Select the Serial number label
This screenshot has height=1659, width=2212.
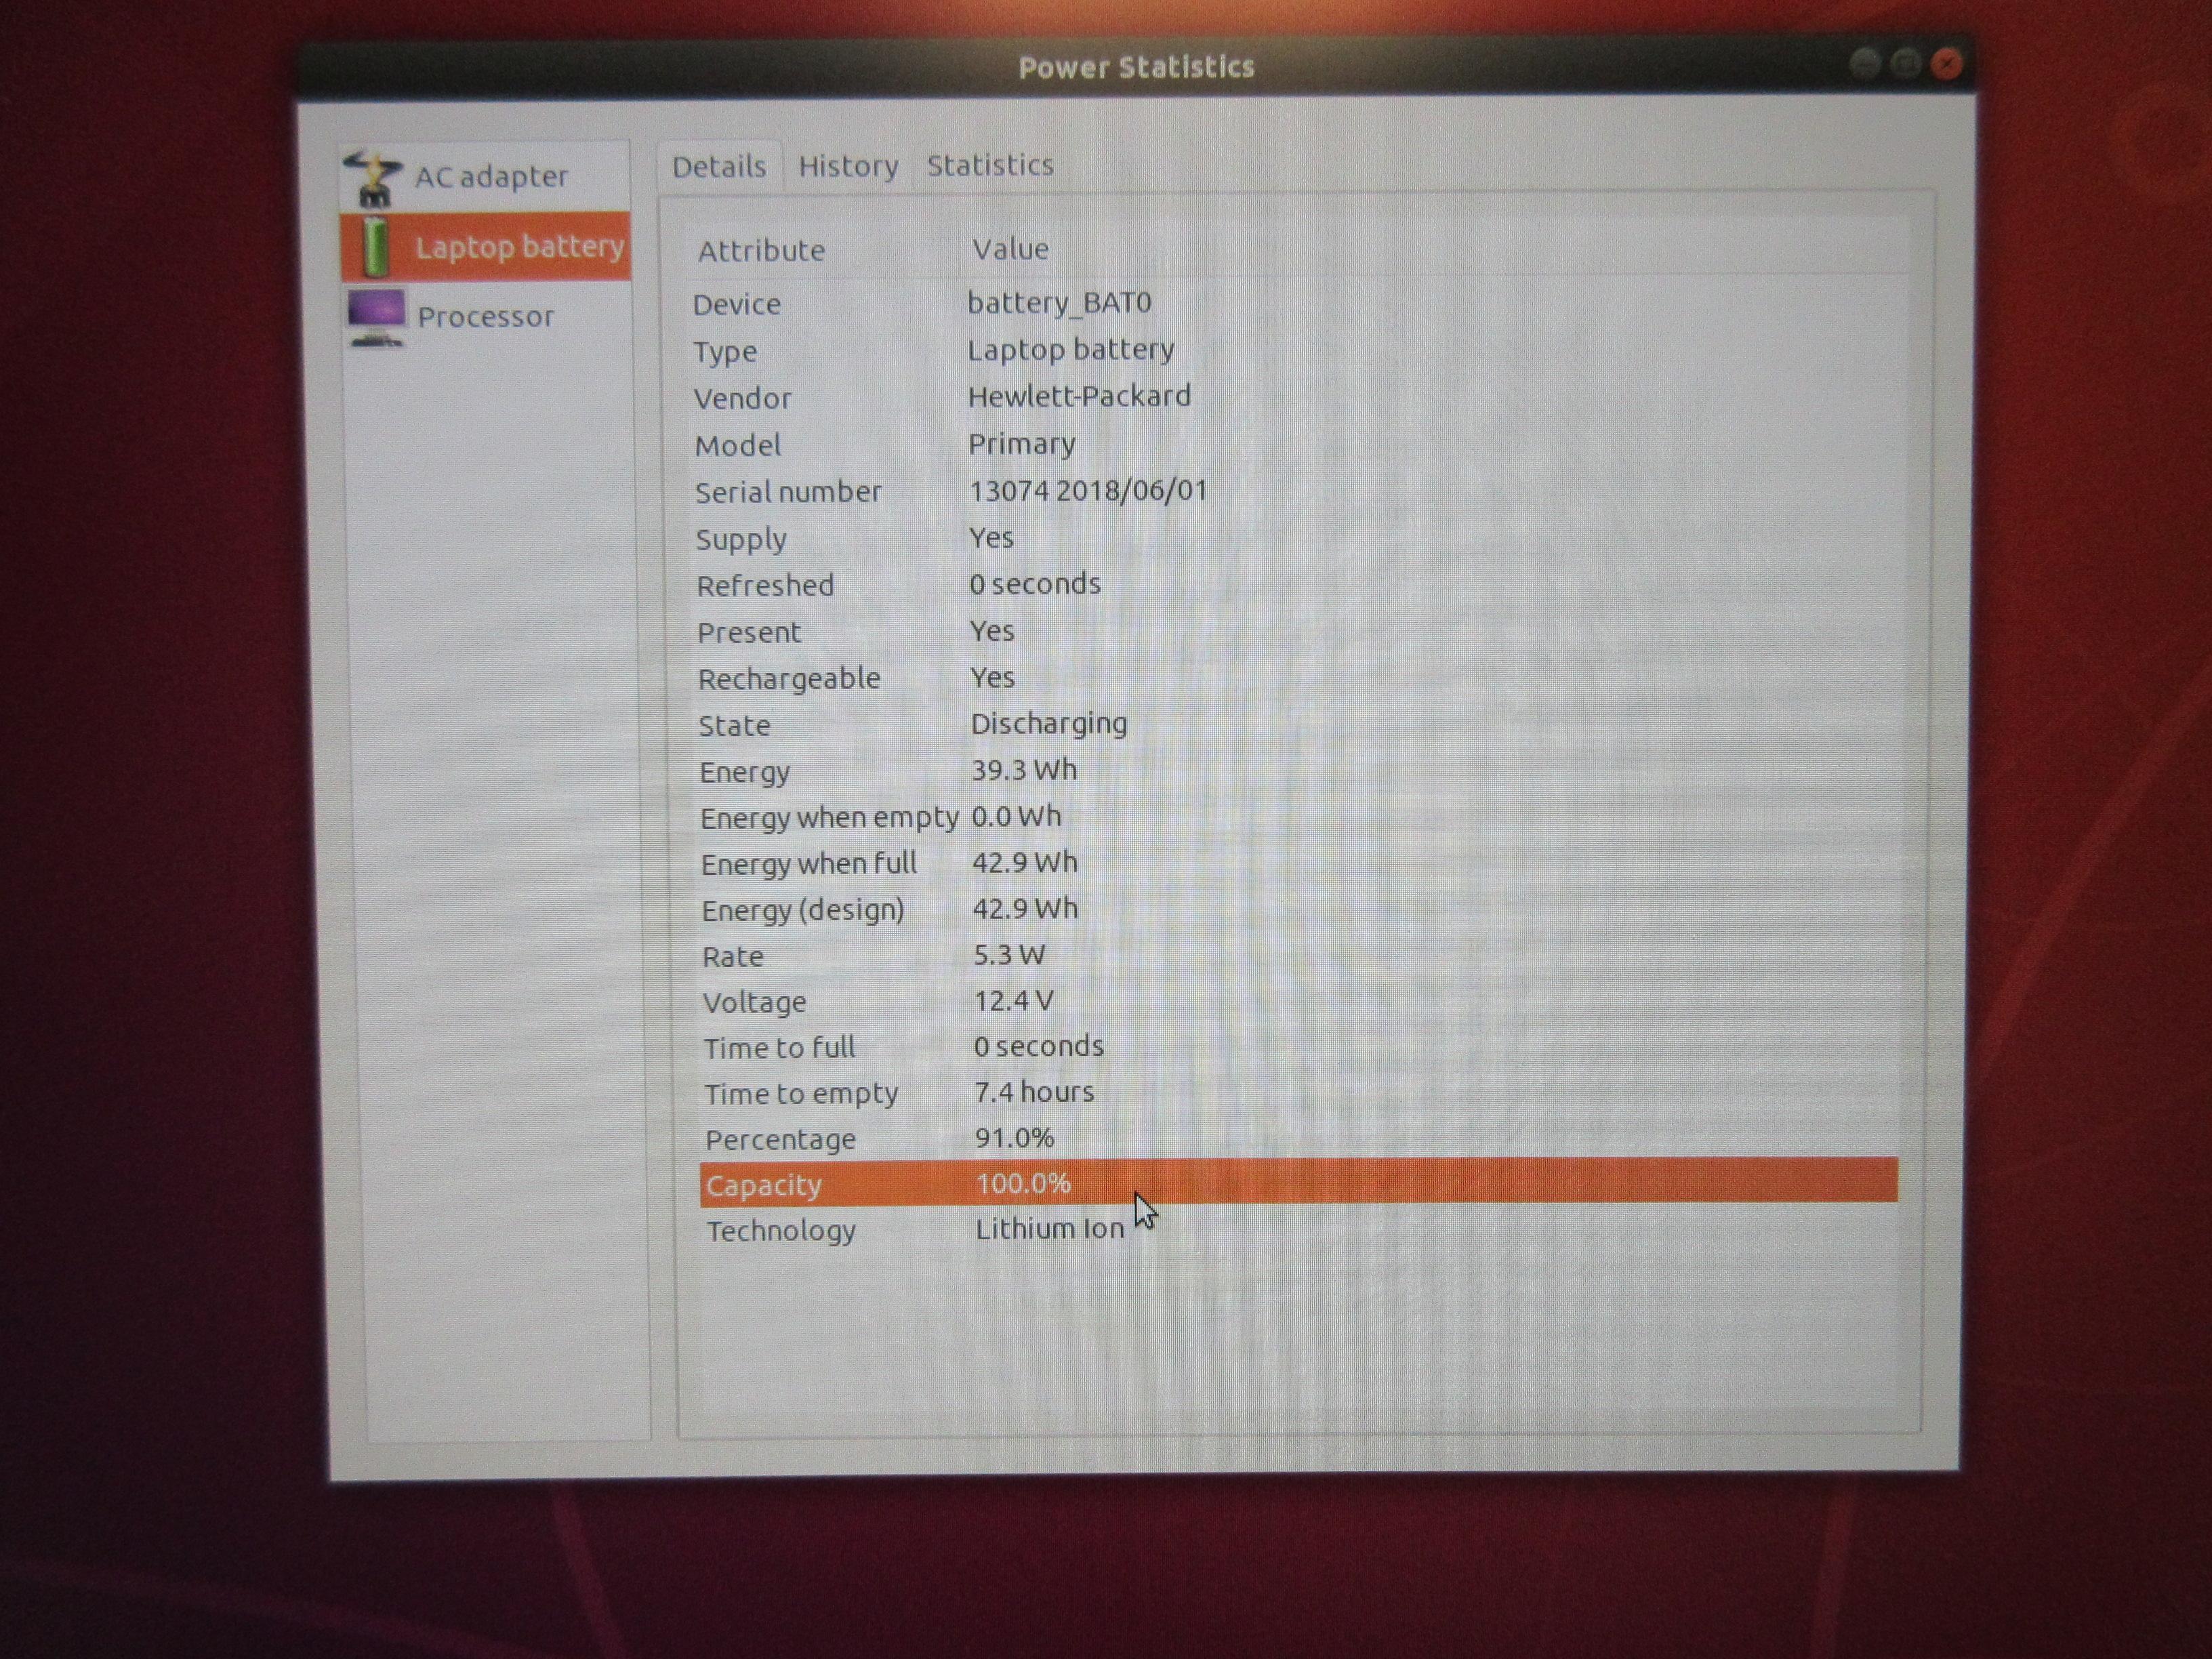pos(788,492)
